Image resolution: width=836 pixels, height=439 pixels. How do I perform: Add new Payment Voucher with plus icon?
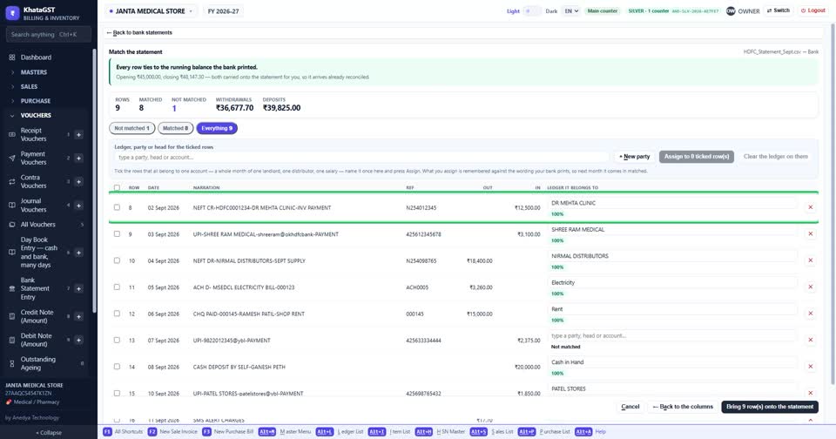(78, 159)
